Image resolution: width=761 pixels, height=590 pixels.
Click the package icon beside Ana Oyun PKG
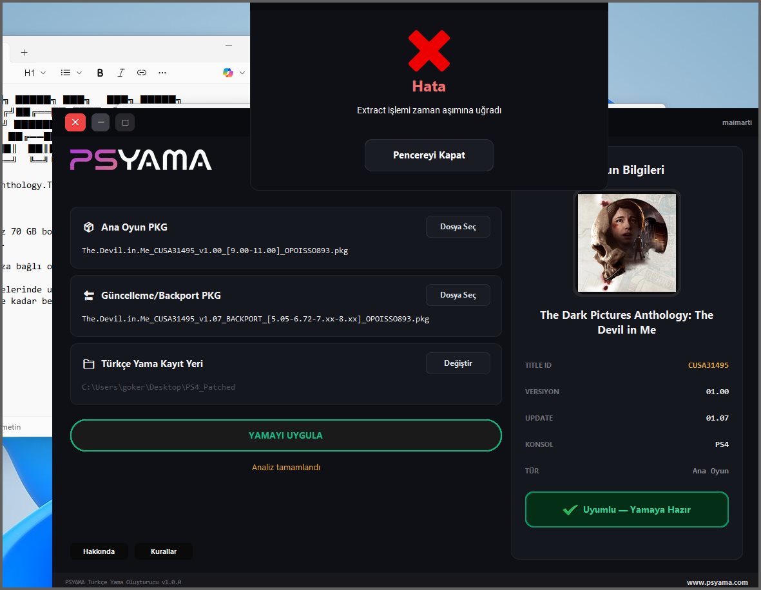click(x=88, y=227)
